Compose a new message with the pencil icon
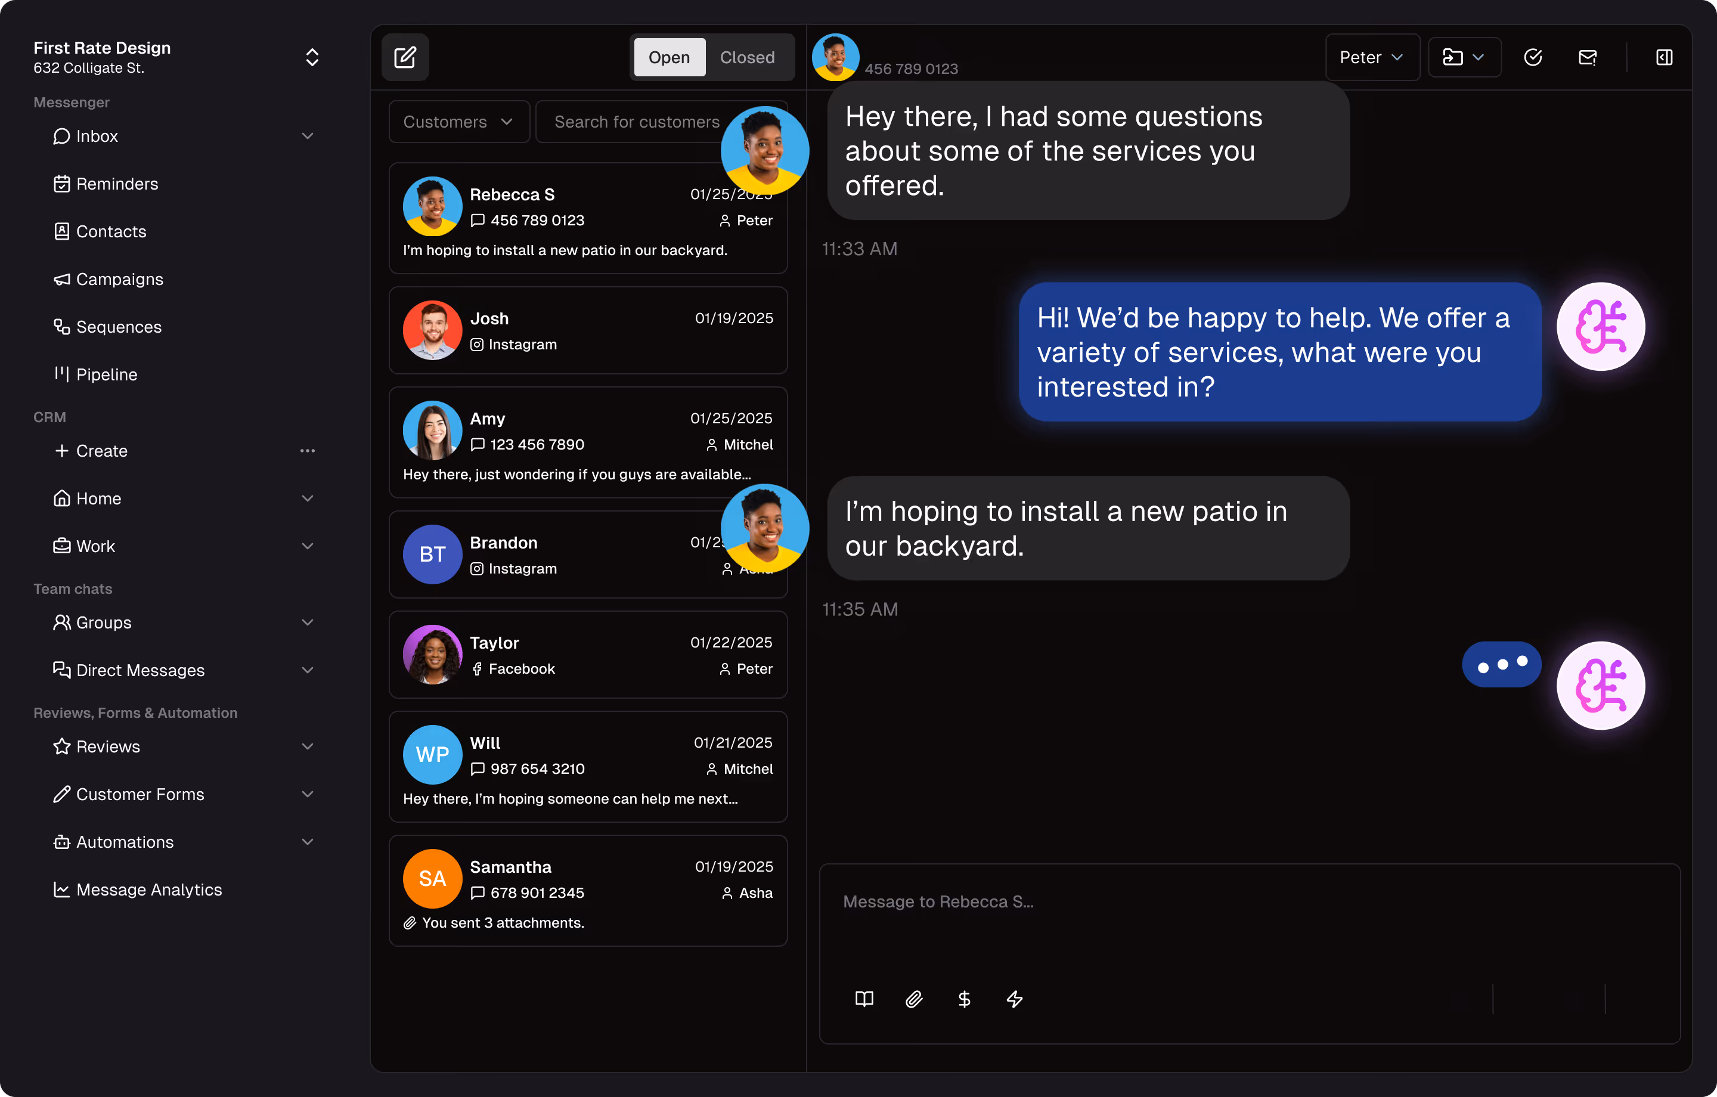1717x1097 pixels. pos(405,57)
